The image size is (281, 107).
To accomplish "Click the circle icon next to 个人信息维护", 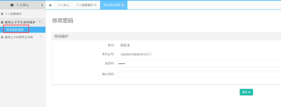I will click(2, 14).
